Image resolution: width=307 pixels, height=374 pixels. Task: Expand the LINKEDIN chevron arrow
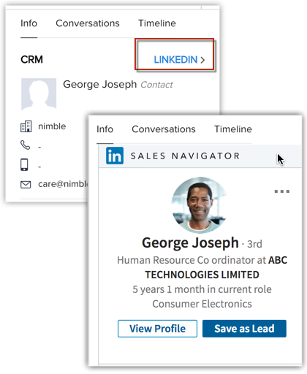(x=202, y=60)
